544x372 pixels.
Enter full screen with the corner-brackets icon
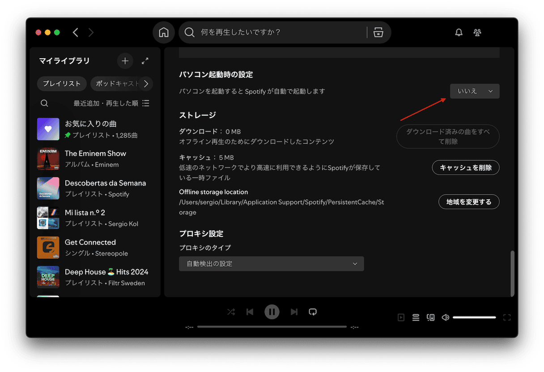tap(507, 317)
